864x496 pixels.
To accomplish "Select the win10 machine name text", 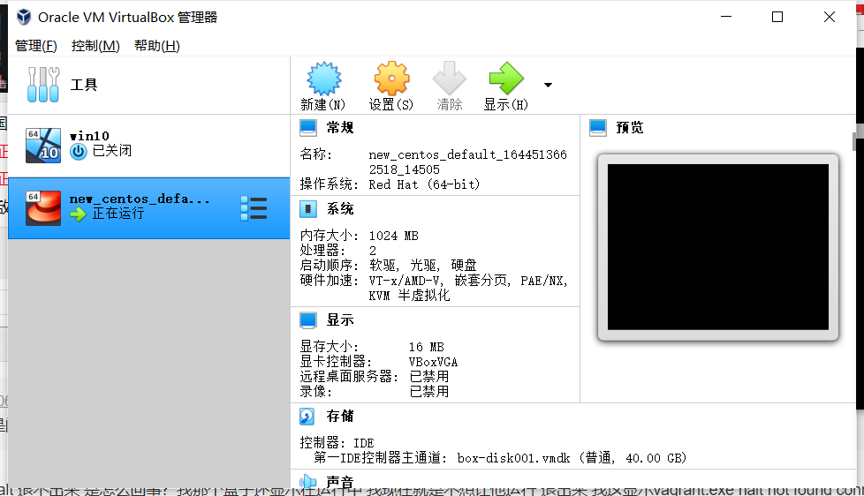I will pos(89,135).
